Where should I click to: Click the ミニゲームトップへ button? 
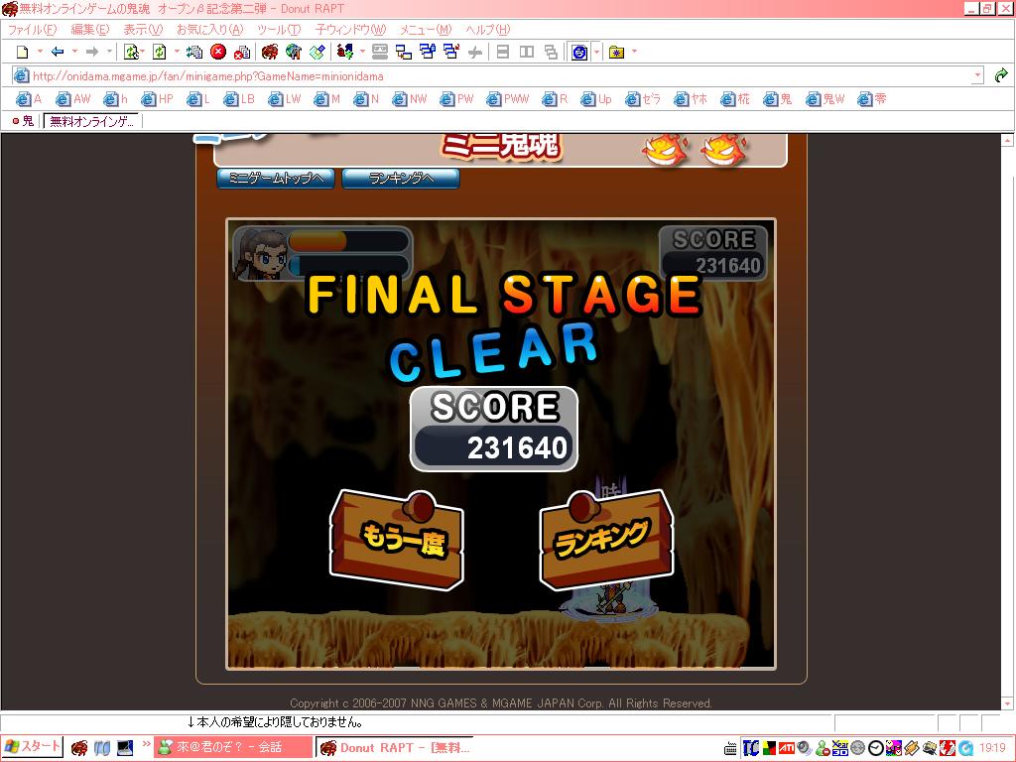[276, 179]
